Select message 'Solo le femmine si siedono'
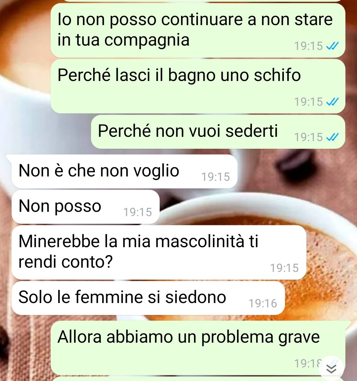 tap(148, 298)
